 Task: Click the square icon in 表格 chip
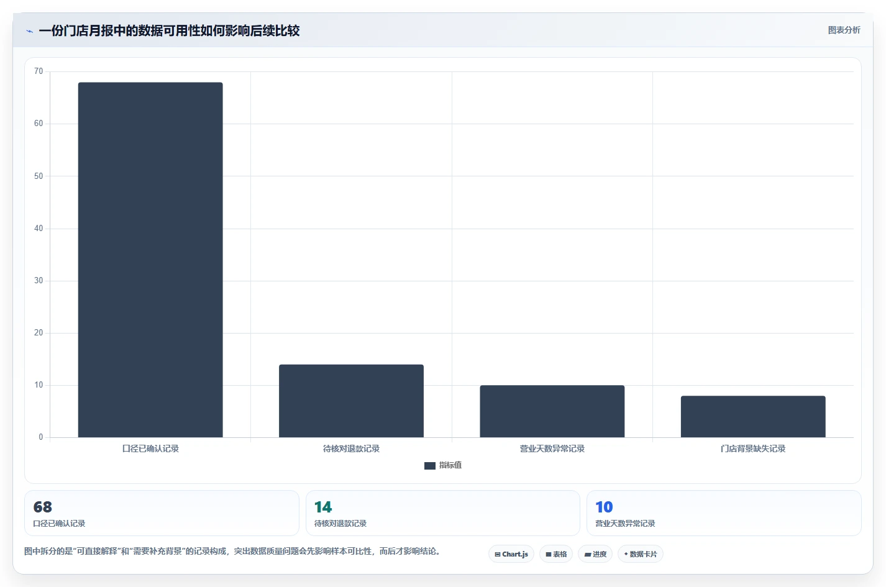coord(549,554)
